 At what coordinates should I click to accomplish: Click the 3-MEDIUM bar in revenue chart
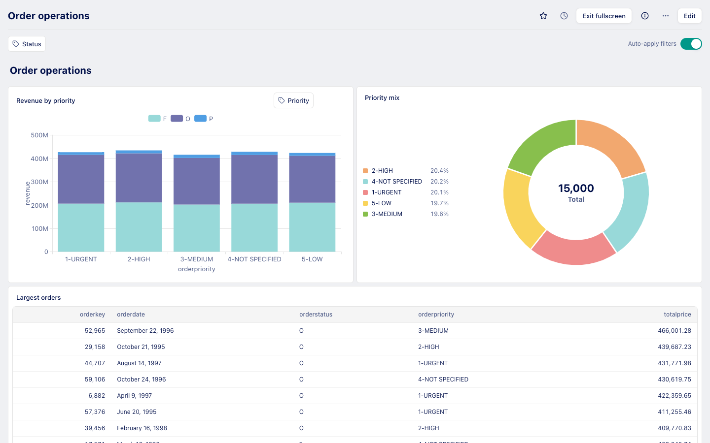pyautogui.click(x=197, y=203)
